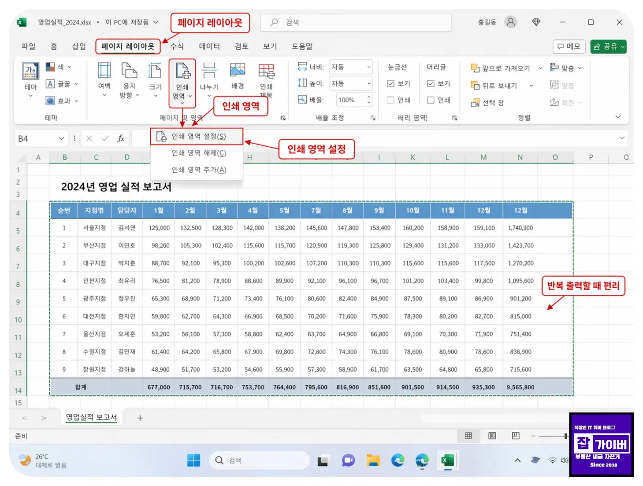The height and width of the screenshot is (486, 643).
Task: Click weather widget showing 26°C
Action: click(x=43, y=461)
